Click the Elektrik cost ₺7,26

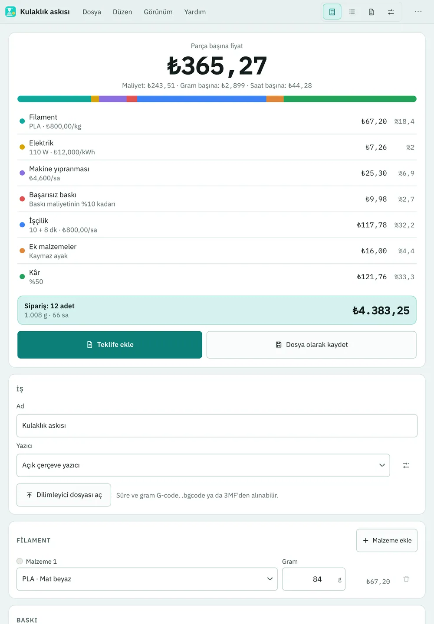(x=376, y=147)
